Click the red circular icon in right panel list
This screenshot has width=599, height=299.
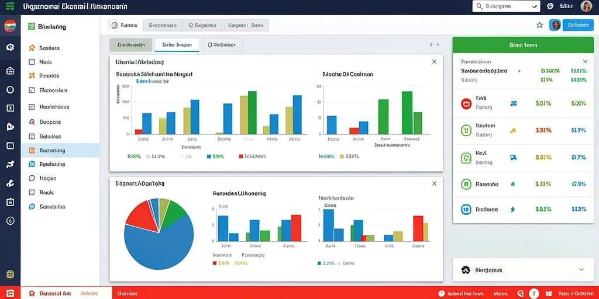coord(466,103)
